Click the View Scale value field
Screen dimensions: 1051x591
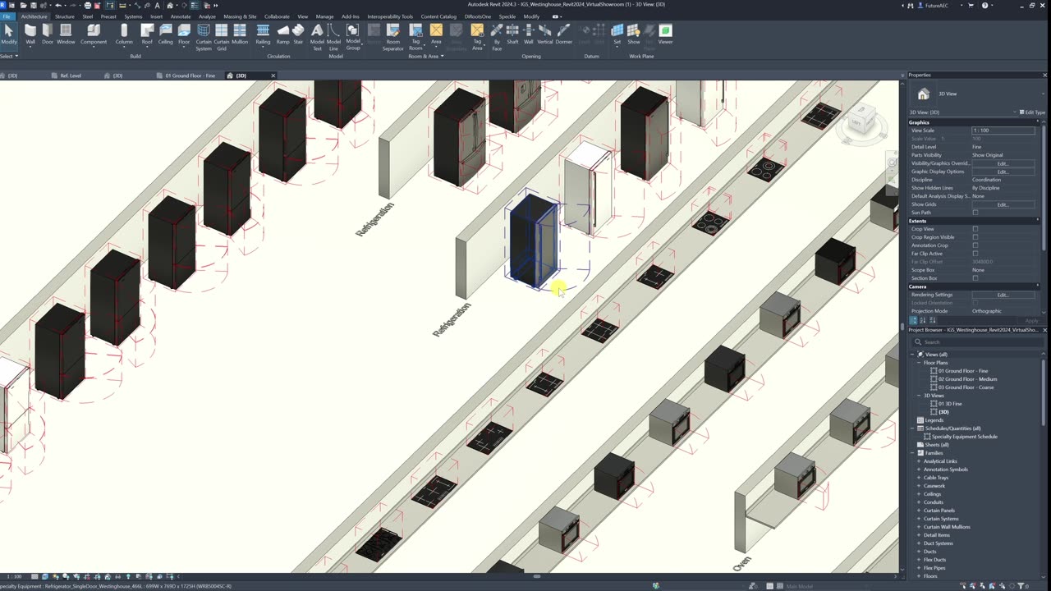click(1003, 131)
